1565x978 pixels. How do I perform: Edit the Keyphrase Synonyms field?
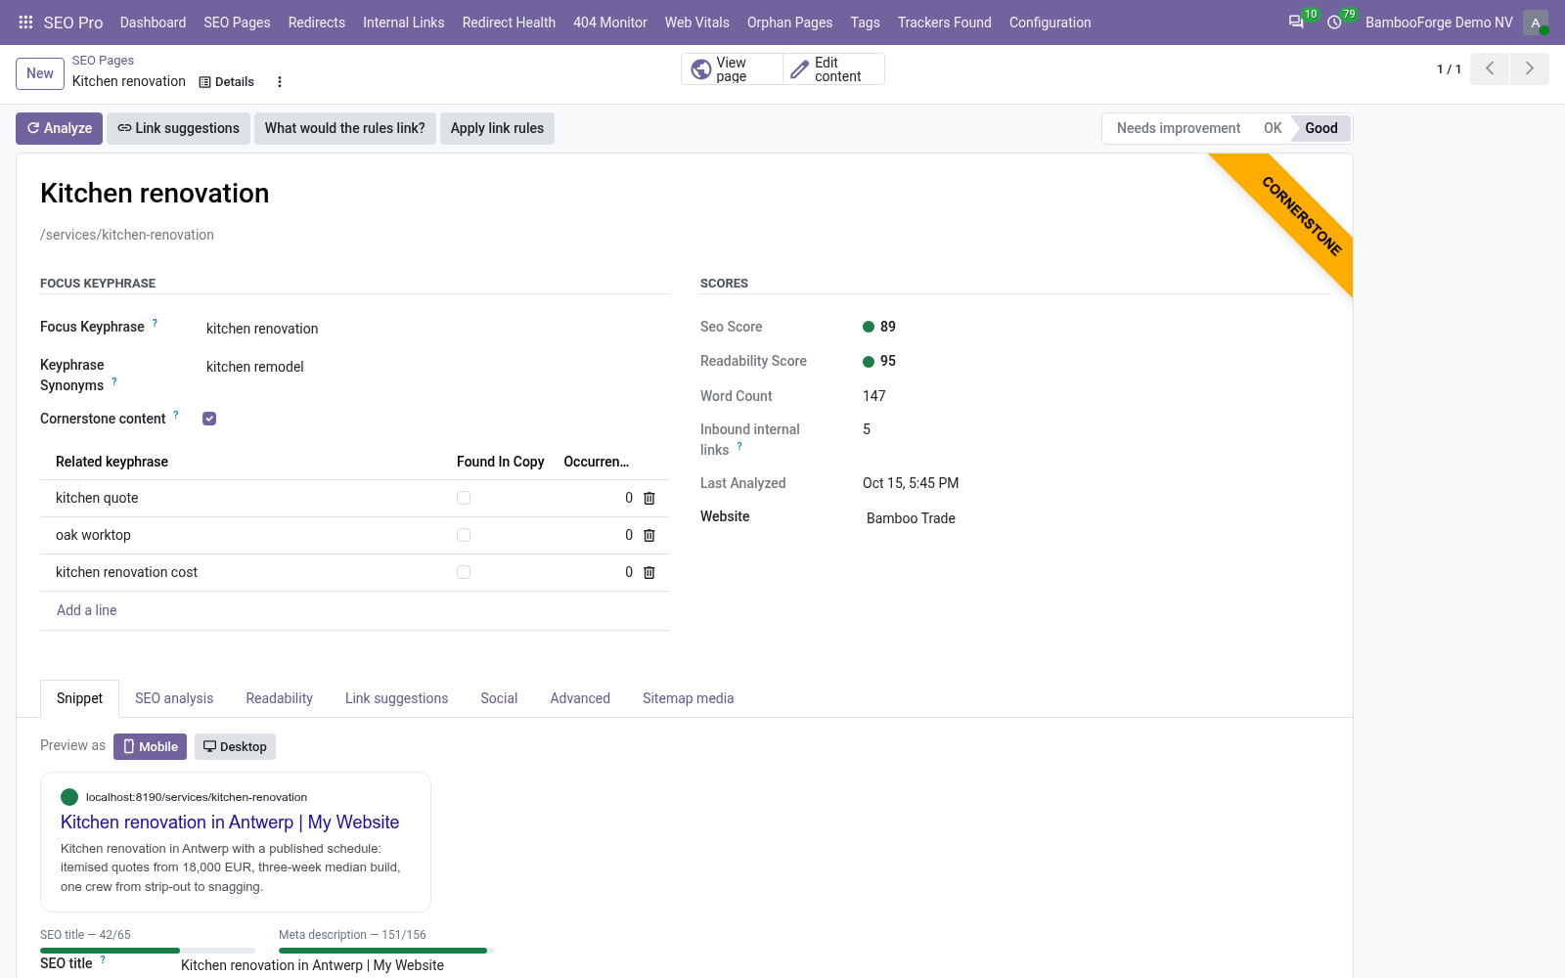(437, 367)
